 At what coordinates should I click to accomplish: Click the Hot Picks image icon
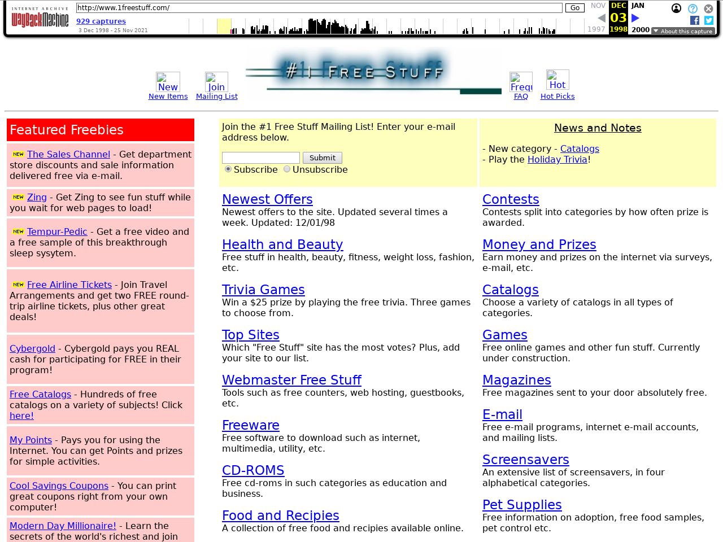pyautogui.click(x=558, y=80)
